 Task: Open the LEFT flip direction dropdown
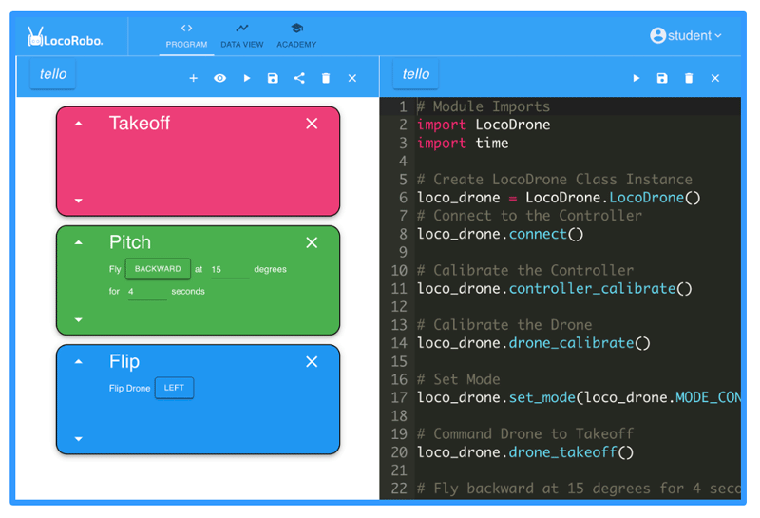(x=174, y=388)
